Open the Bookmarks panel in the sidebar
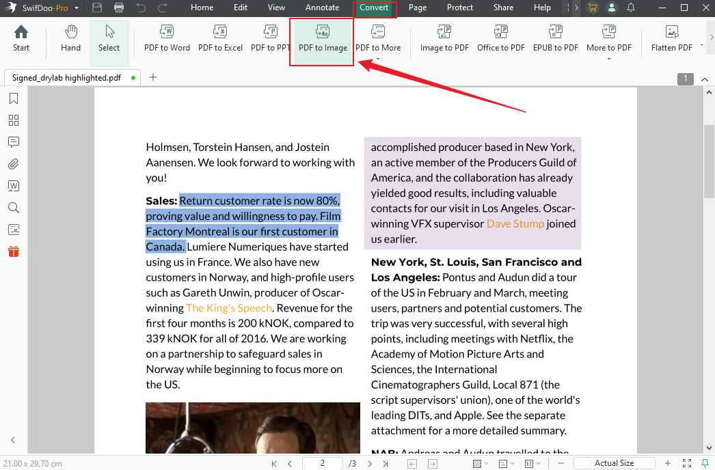715x470 pixels. (13, 98)
